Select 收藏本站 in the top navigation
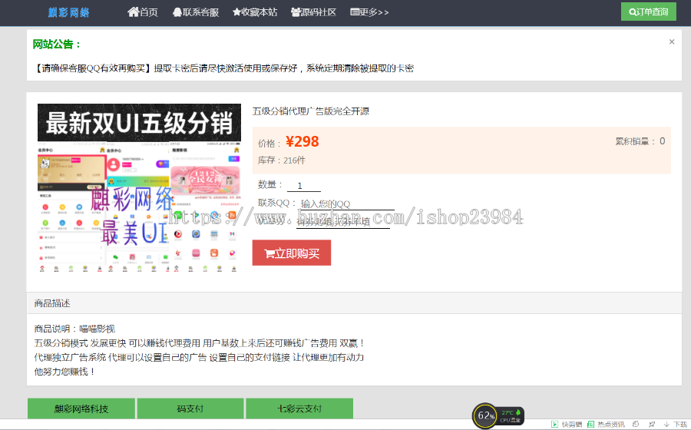 (x=255, y=12)
